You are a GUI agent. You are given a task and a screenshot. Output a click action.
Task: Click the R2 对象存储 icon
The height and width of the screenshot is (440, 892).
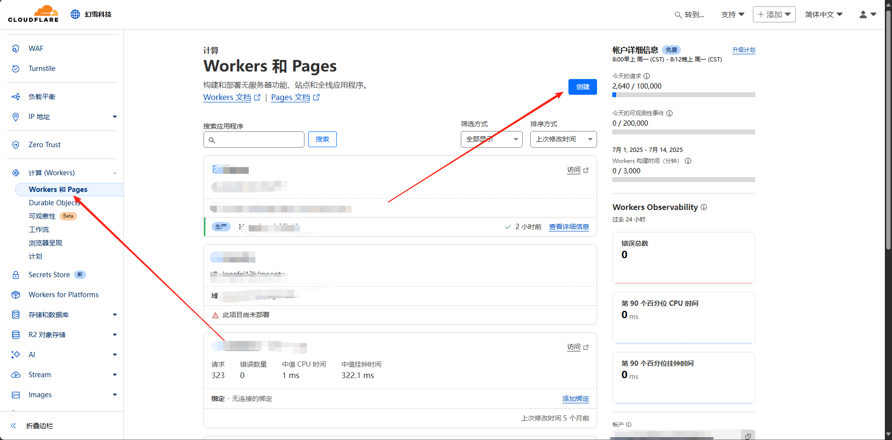coord(16,335)
